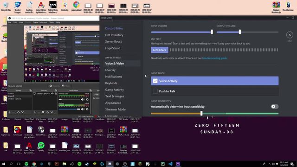Open Spotify from the taskbar
This screenshot has height=167, width=297.
pyautogui.click(x=26, y=164)
